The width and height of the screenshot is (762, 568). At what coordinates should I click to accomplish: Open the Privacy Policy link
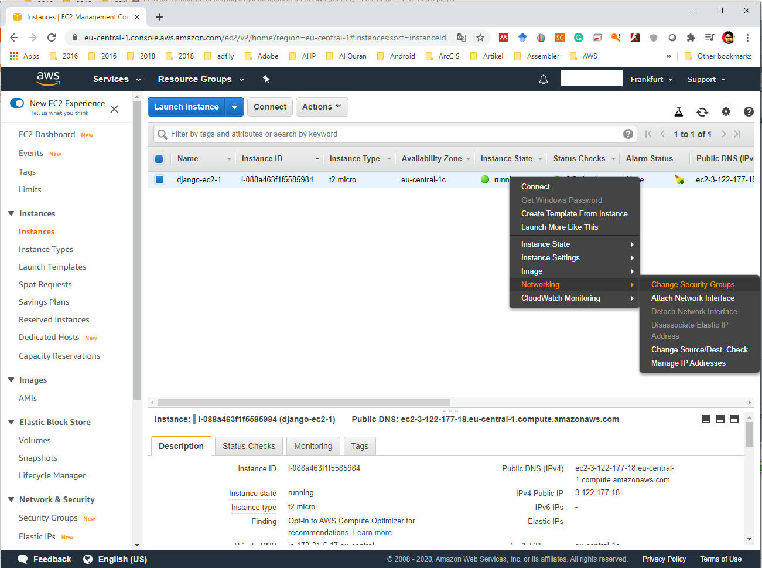[x=664, y=559]
